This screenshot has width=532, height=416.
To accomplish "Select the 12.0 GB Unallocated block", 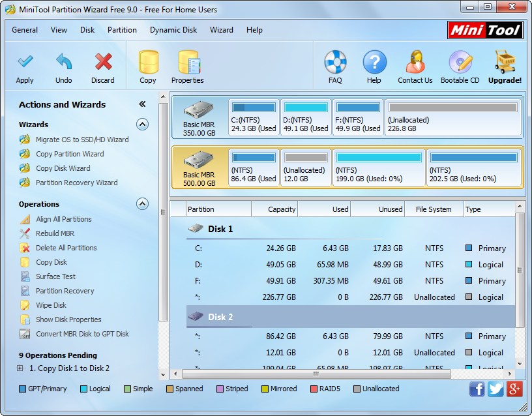I will 306,168.
